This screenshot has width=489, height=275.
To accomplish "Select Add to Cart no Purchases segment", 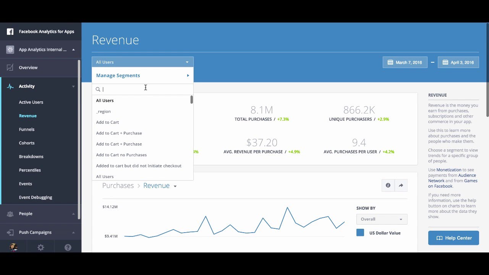I will [x=121, y=155].
